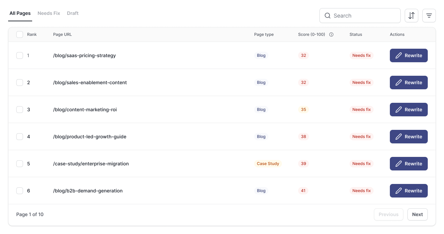Screen dimensions: 444x234
Task: Check the row for /blog/saas-pricing-strategy
Action: click(x=19, y=55)
